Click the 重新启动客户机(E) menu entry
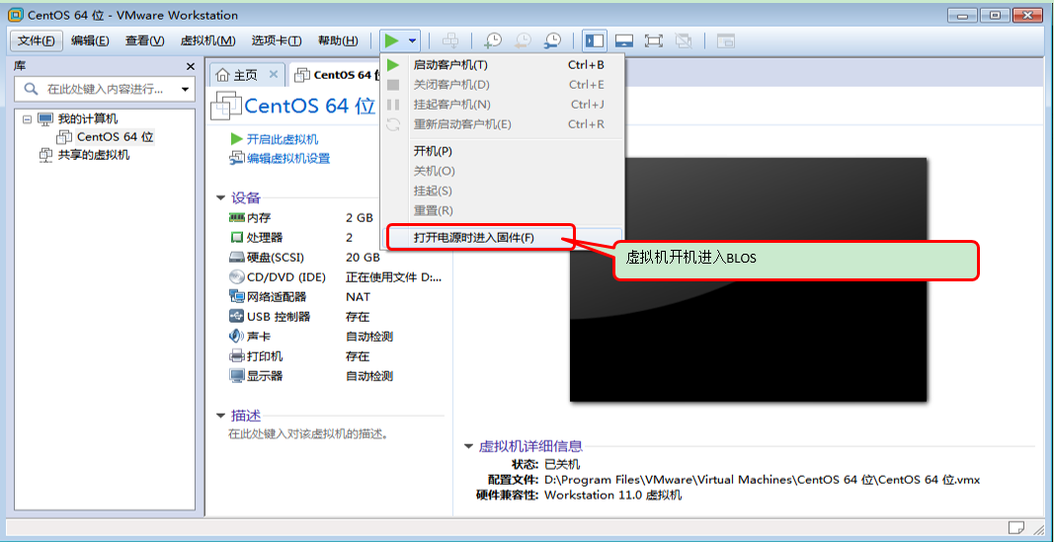Viewport: 1054px width, 542px height. 502,124
